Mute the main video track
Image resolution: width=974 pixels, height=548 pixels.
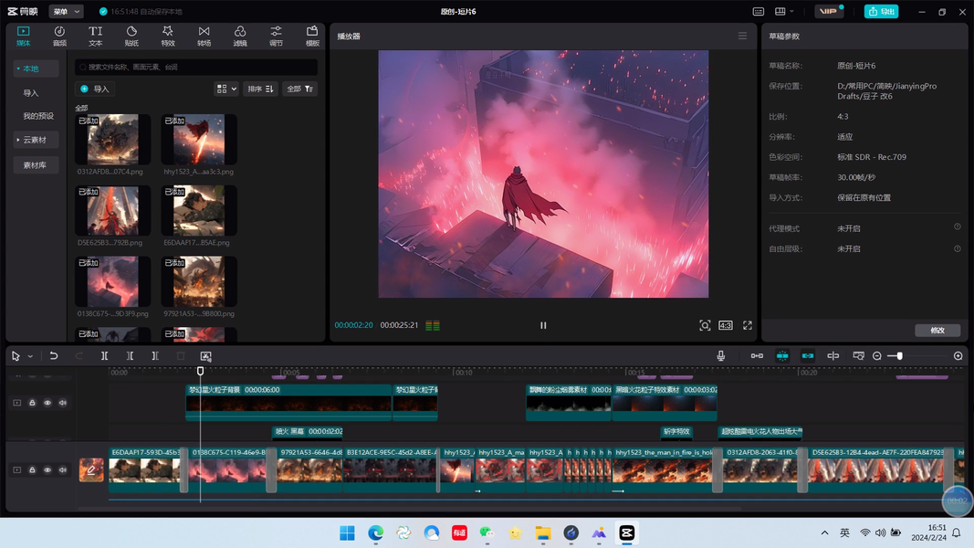pyautogui.click(x=63, y=469)
